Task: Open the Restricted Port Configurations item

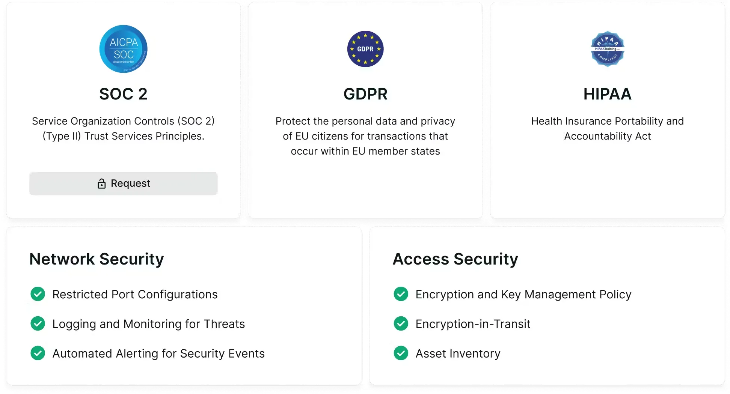Action: tap(135, 295)
